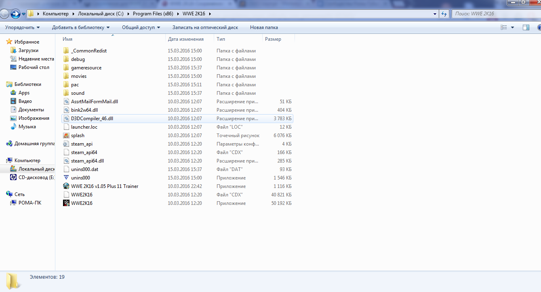Open Библиотеки in the sidebar
This screenshot has width=541, height=292.
coord(24,84)
